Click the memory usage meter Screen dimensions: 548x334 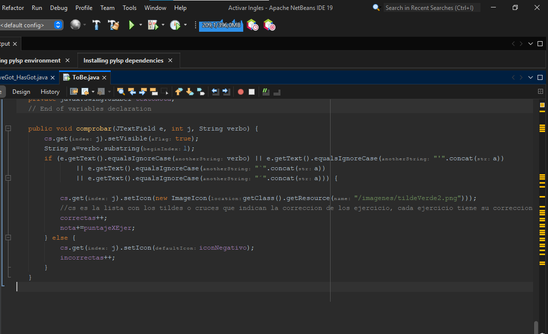point(221,24)
